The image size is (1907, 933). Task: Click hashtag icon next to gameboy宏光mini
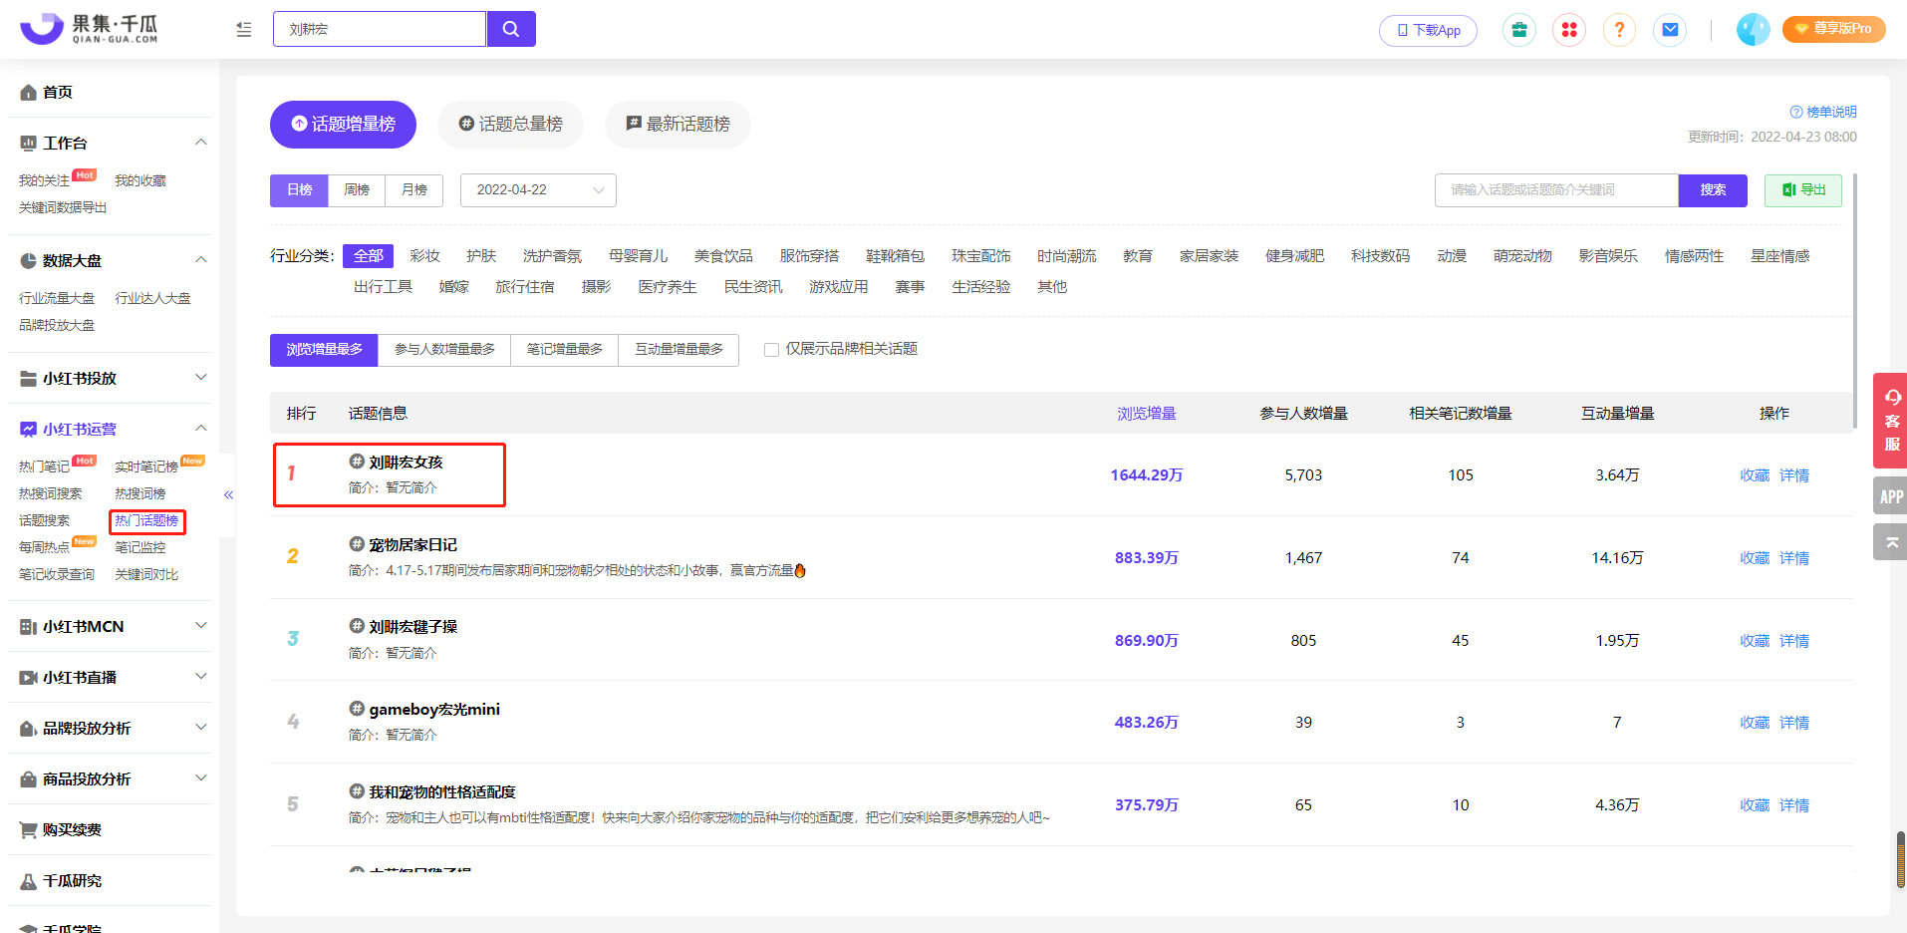click(x=357, y=709)
